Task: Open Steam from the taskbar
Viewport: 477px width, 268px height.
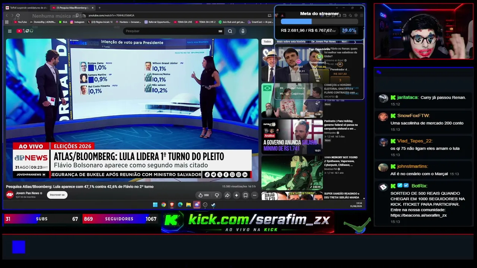Action: point(214,205)
